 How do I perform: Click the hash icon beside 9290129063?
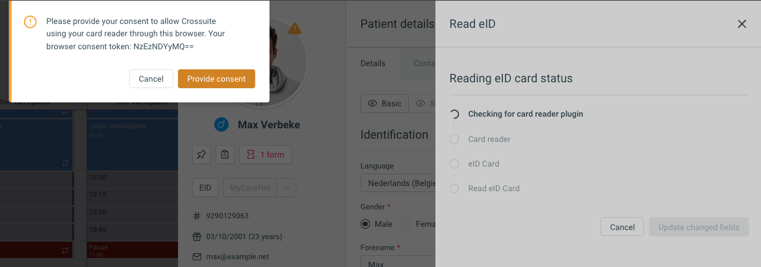pos(196,216)
